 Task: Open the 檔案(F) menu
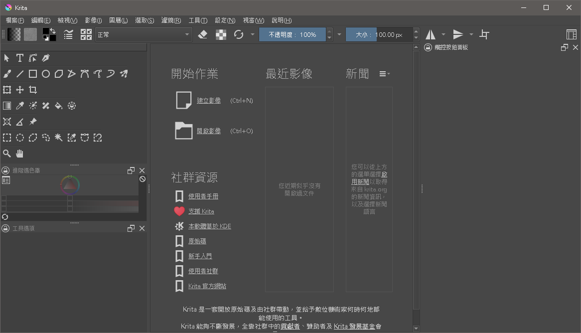pyautogui.click(x=15, y=20)
